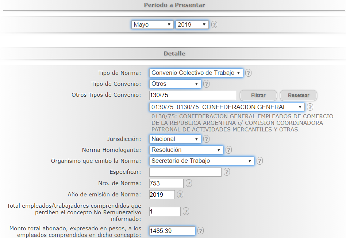Image resolution: width=346 pixels, height=238 pixels.
Task: Click help icon beside Jurisdicción dropdown
Action: coord(206,139)
